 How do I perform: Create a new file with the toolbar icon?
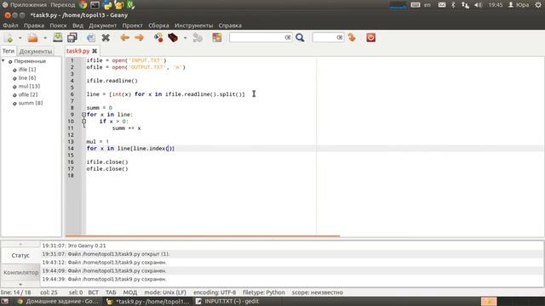pos(9,37)
